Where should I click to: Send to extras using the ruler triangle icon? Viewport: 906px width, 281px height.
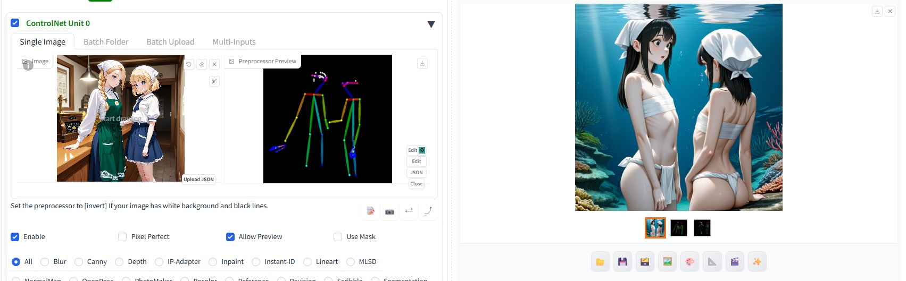[x=712, y=261]
